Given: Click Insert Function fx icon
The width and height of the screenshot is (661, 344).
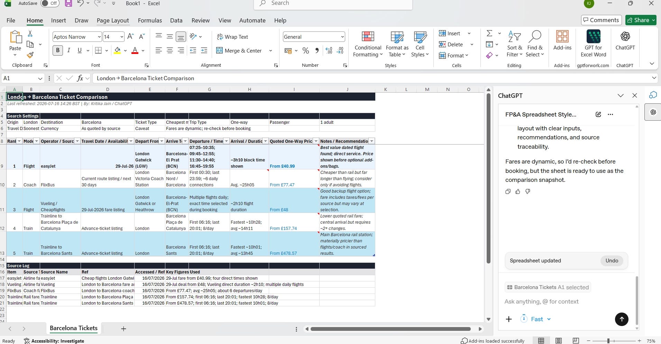Looking at the screenshot, I should point(80,78).
